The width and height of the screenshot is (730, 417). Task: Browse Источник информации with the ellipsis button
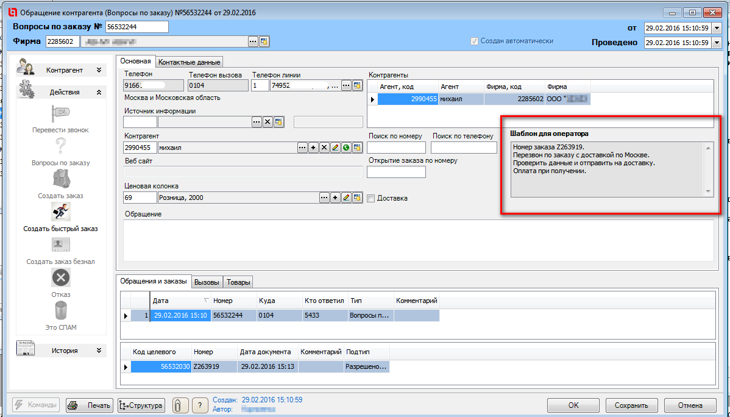pyautogui.click(x=257, y=122)
